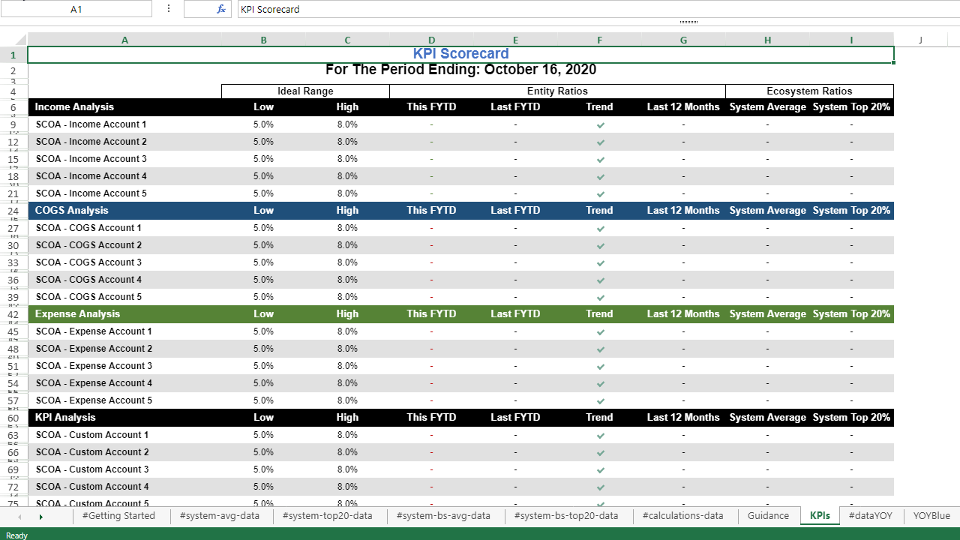Viewport: 960px width, 540px height.
Task: Click the green trend checkmark for COGS Account 1
Action: point(599,228)
